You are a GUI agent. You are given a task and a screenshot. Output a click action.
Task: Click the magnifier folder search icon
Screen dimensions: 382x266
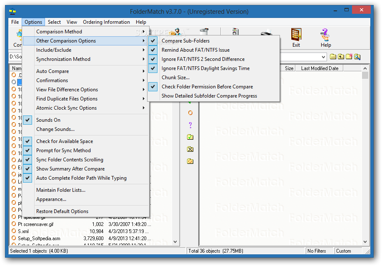357,57
